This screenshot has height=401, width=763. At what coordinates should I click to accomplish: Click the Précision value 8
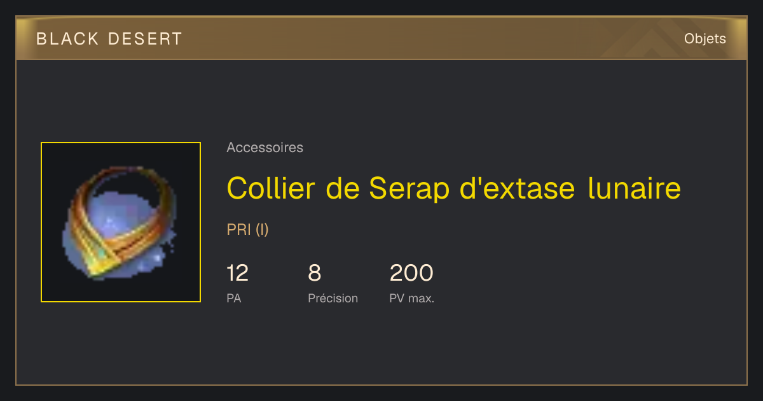coord(314,273)
